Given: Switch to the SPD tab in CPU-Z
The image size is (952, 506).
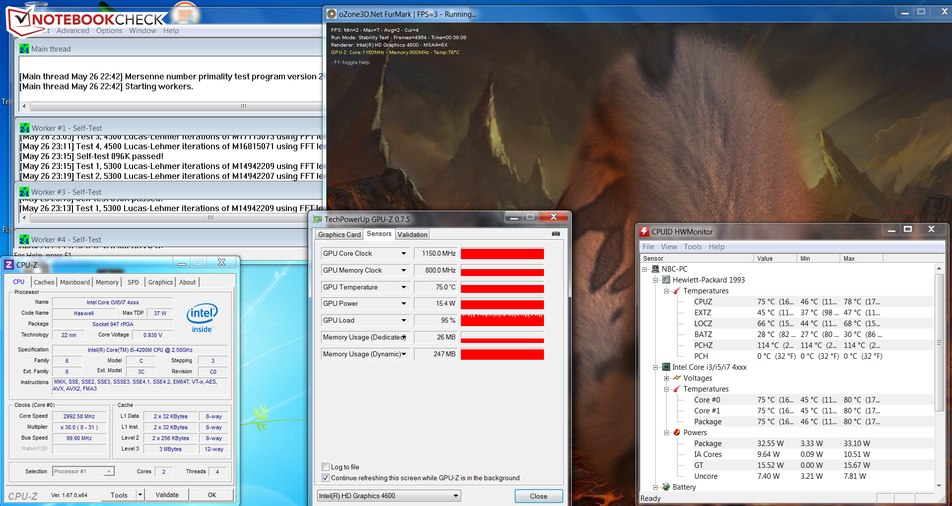Looking at the screenshot, I should tap(133, 282).
